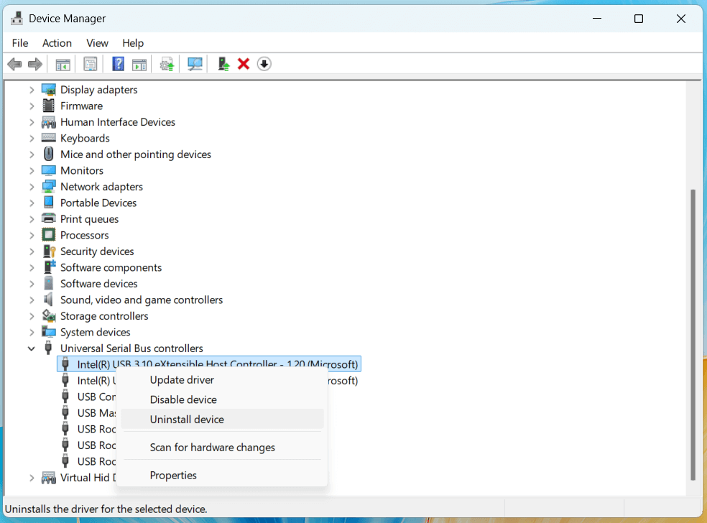Select the Scan for hardware changes toolbar icon

click(x=195, y=64)
